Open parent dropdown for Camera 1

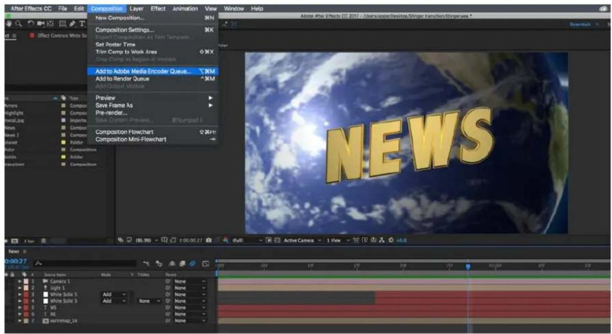point(190,281)
